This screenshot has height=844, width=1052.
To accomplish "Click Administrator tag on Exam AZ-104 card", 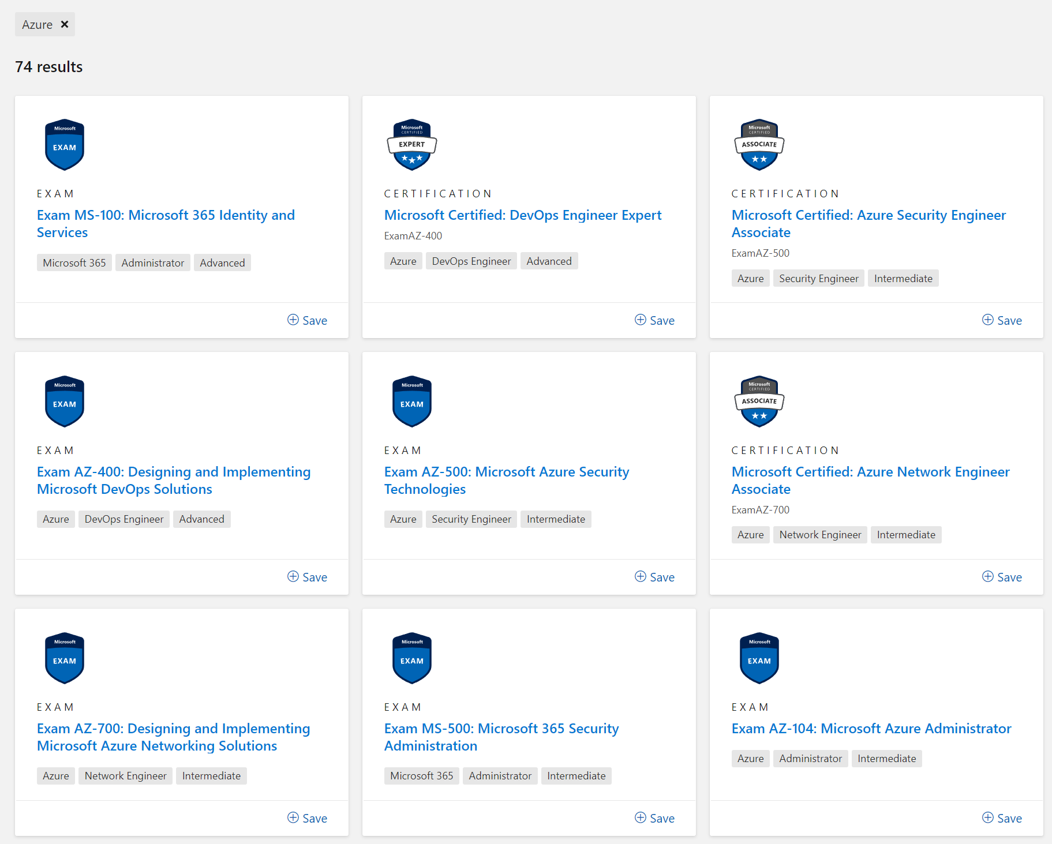I will pos(811,759).
